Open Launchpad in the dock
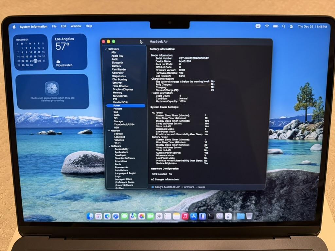This screenshot has width=335, height=251. (98, 216)
